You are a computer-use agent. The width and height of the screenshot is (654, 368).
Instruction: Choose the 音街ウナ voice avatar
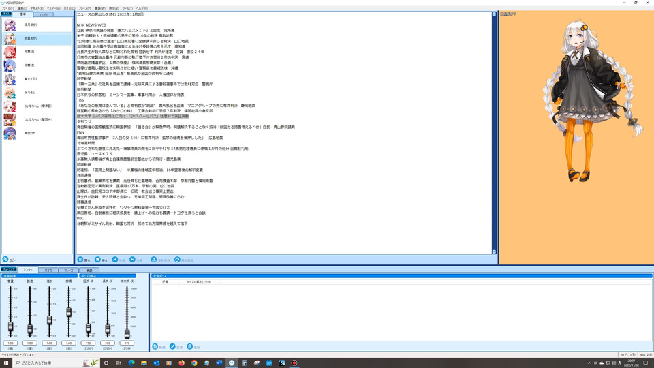(x=10, y=133)
